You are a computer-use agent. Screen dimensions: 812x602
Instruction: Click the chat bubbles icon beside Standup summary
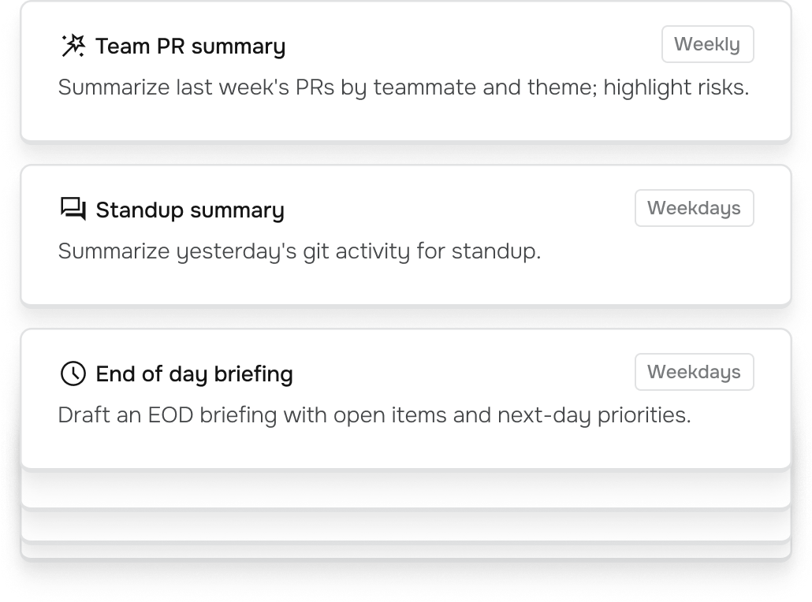pyautogui.click(x=73, y=209)
